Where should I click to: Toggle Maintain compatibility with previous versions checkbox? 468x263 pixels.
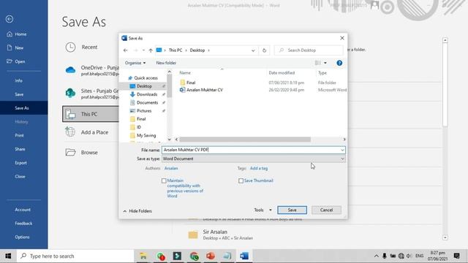164,180
